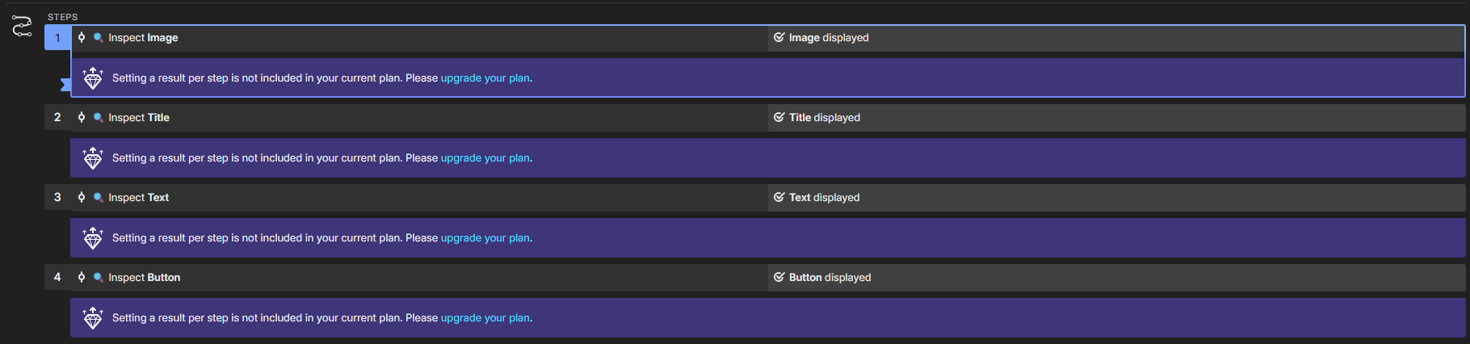1470x344 pixels.
Task: Click the magnifier icon beside Inspect Text
Action: pos(98,197)
